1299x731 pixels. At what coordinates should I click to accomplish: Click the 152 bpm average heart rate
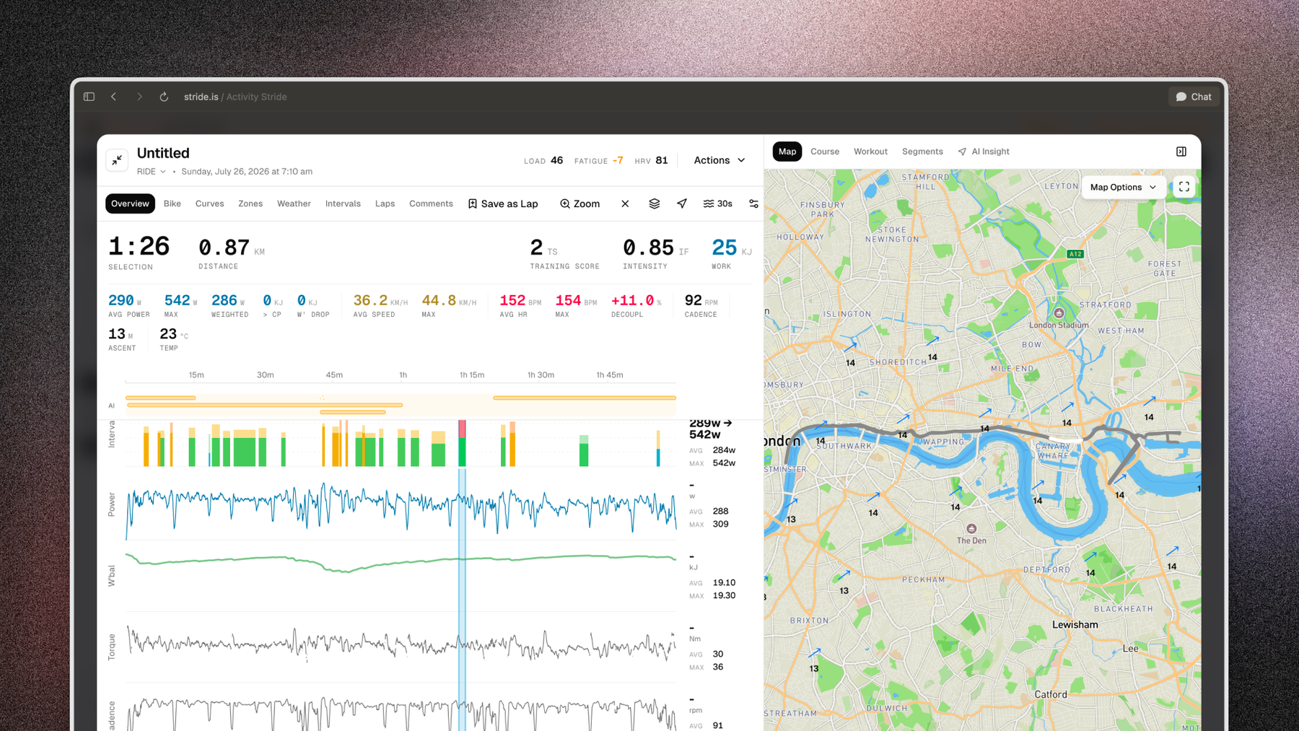click(x=512, y=300)
